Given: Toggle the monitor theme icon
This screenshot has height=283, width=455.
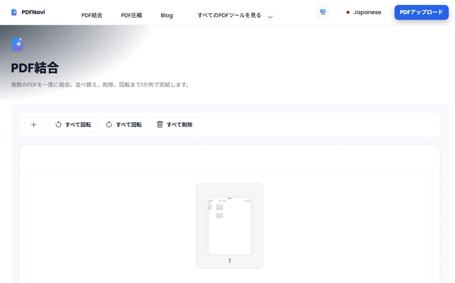Looking at the screenshot, I should [323, 12].
